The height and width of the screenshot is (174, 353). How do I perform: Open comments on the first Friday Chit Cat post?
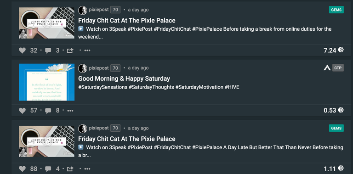tap(48, 51)
